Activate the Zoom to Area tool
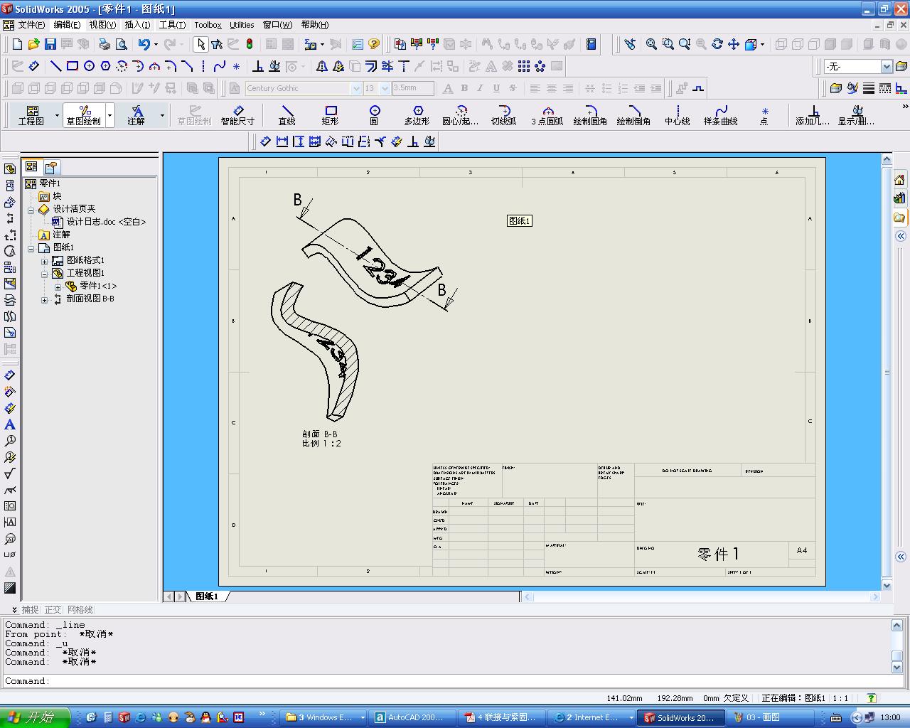910x728 pixels. click(x=668, y=44)
